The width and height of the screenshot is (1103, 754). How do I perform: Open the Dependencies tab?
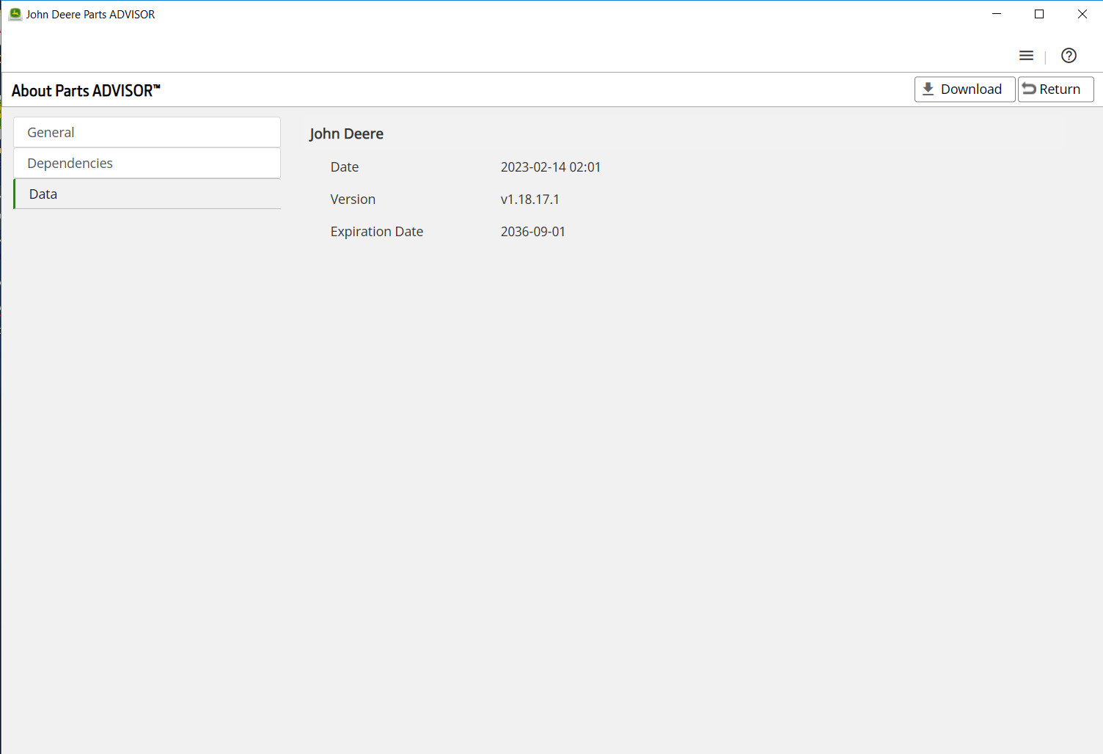pyautogui.click(x=147, y=164)
